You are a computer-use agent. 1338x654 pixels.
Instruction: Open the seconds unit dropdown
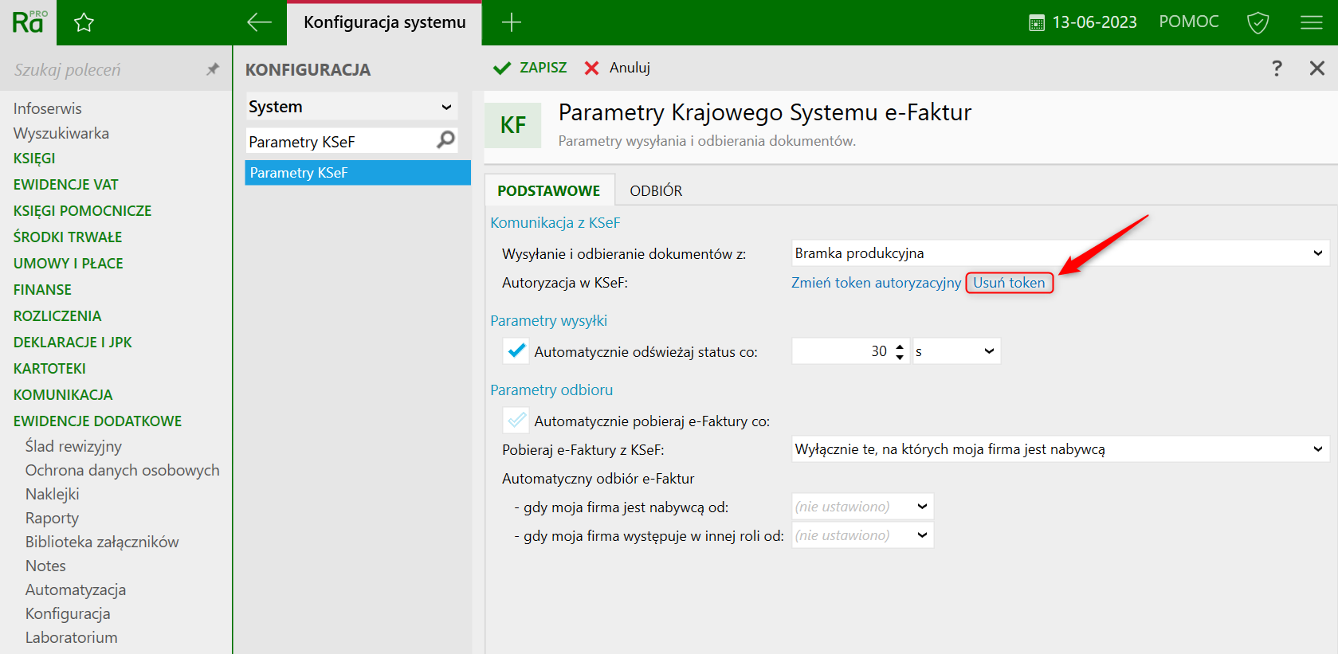[x=956, y=351]
